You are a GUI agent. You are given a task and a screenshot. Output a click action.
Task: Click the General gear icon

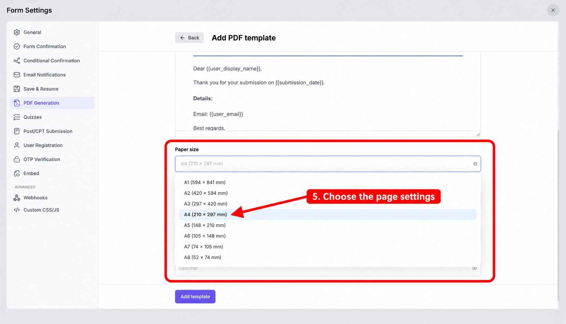click(x=17, y=32)
